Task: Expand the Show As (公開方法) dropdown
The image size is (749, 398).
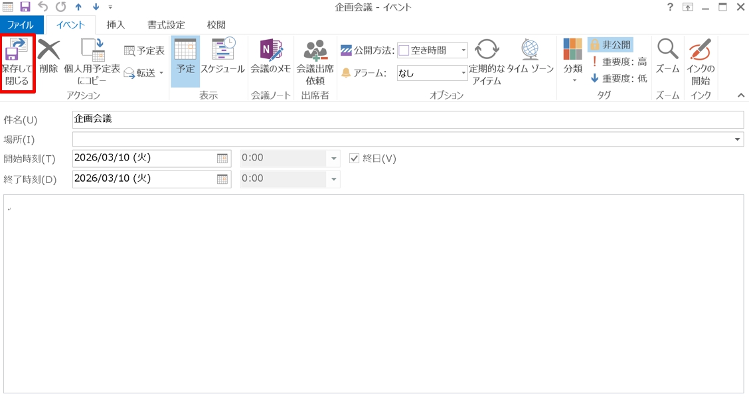Action: [x=463, y=50]
